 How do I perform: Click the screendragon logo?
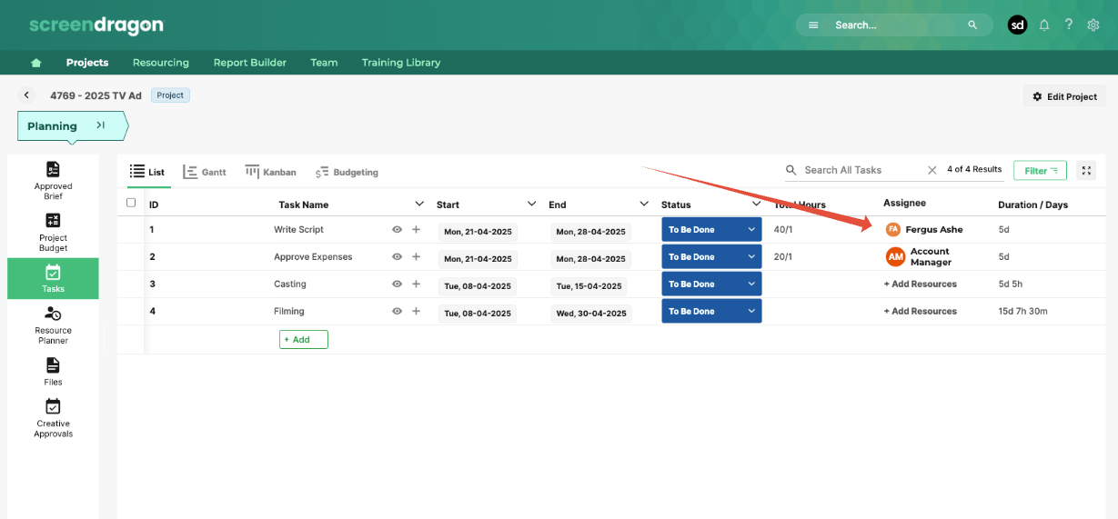[x=96, y=25]
